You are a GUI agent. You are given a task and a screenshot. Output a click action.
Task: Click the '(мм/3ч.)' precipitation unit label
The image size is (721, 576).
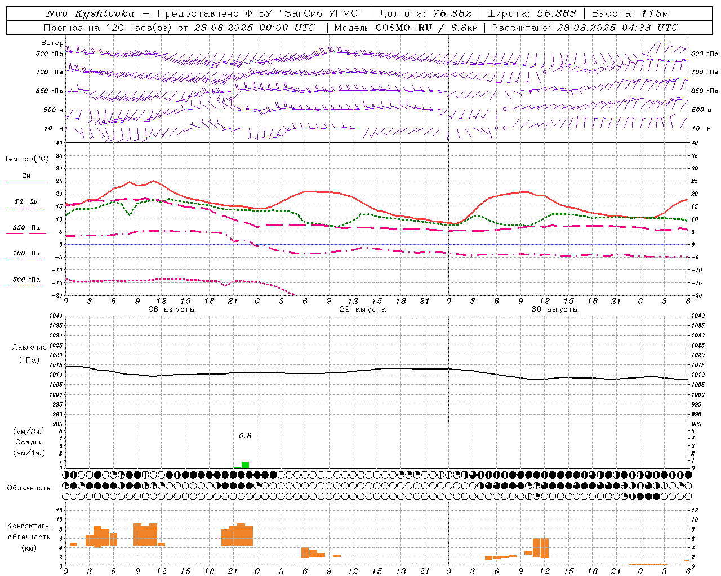click(29, 432)
